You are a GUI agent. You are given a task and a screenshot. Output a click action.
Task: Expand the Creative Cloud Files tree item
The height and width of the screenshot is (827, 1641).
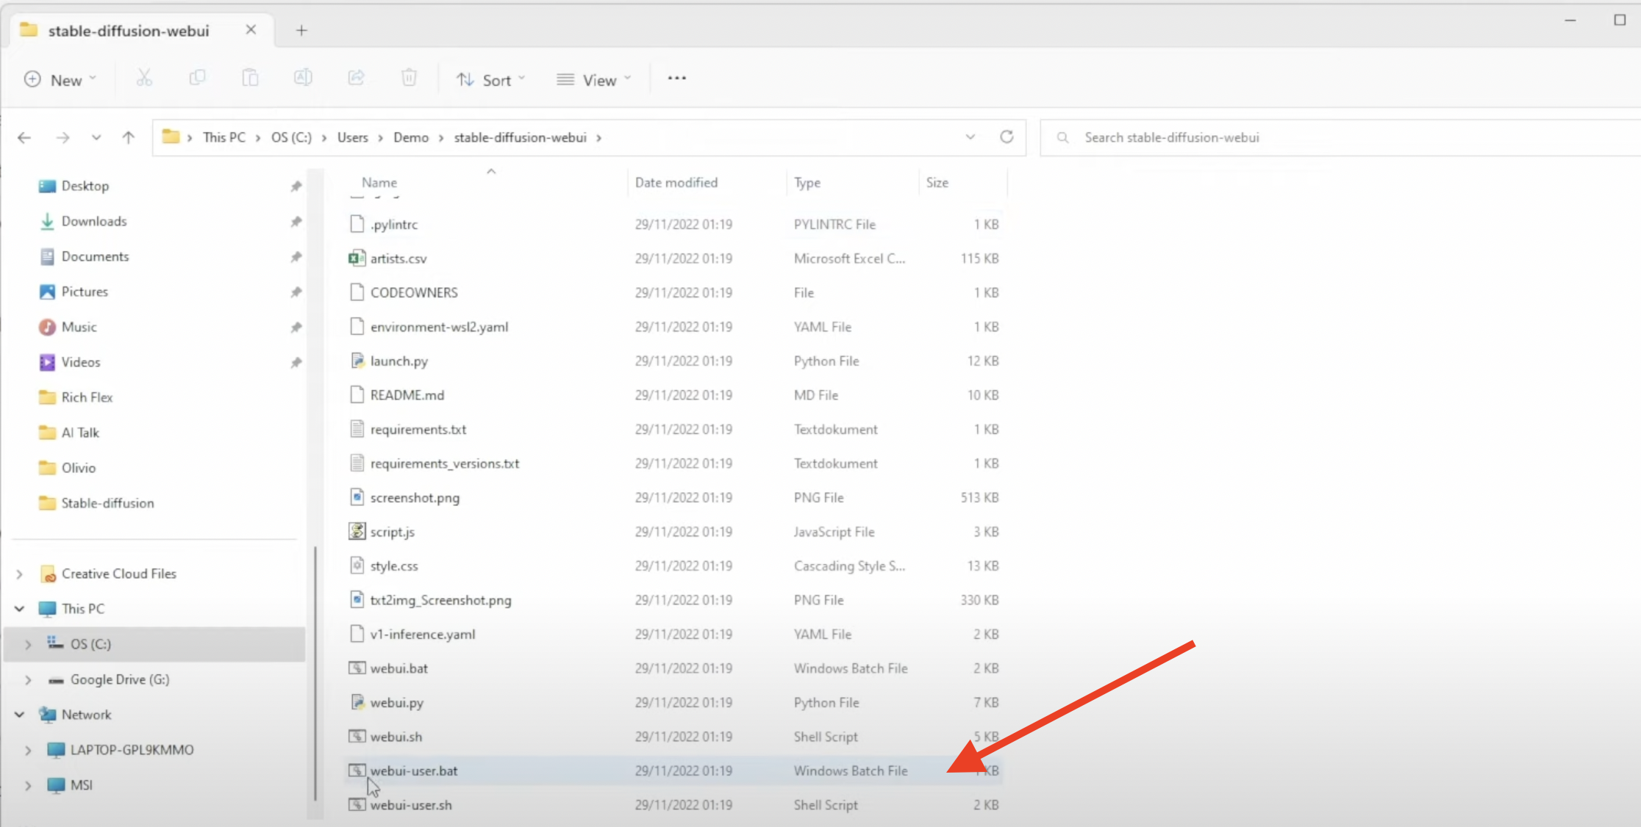click(19, 573)
